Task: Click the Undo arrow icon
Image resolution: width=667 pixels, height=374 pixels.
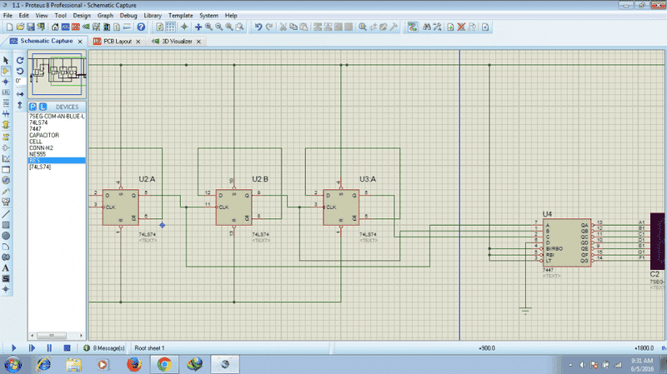Action: [258, 27]
